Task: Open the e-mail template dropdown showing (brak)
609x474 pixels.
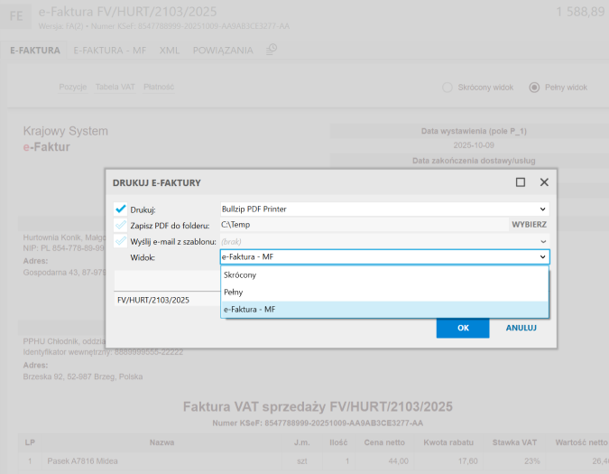Action: click(543, 241)
